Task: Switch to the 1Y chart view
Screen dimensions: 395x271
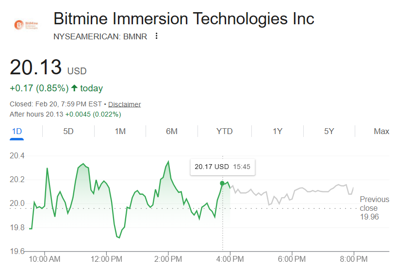Action: click(x=277, y=131)
